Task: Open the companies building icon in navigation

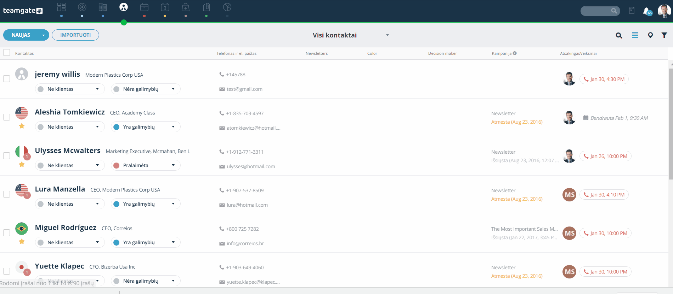Action: 103,7
